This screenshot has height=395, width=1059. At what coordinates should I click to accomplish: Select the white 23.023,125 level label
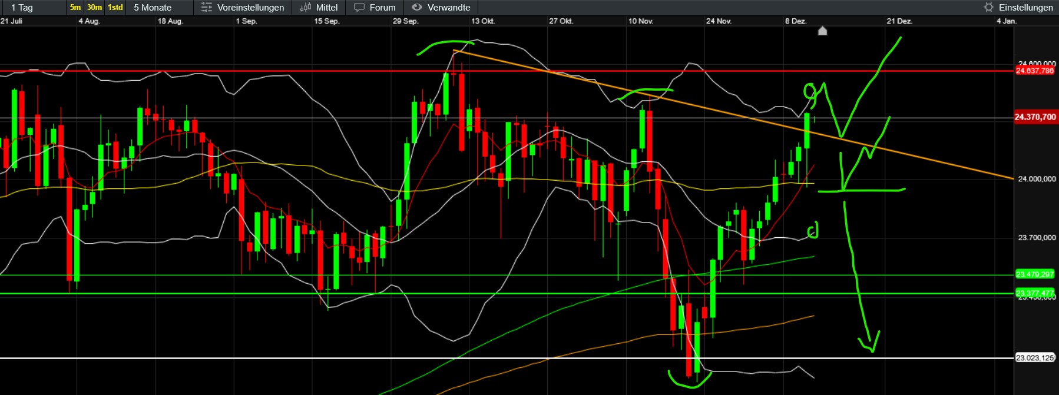point(1035,358)
